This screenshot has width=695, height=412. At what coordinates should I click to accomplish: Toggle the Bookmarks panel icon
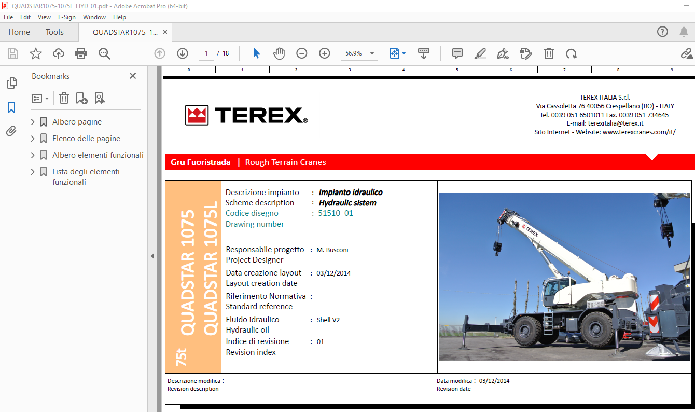point(11,107)
